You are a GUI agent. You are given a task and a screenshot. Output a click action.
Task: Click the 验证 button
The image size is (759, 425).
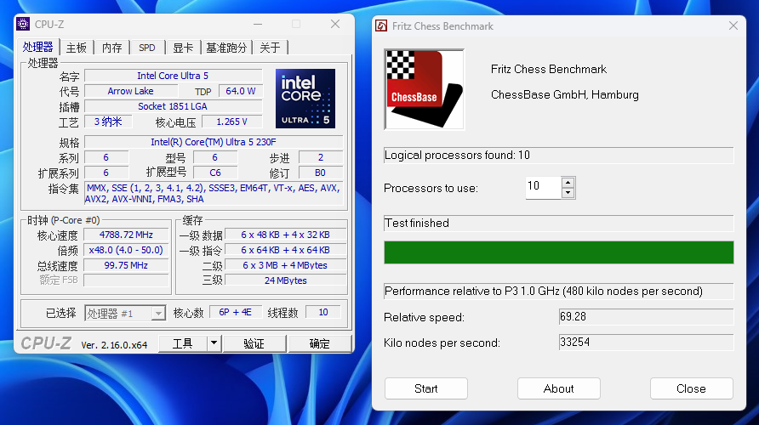254,343
